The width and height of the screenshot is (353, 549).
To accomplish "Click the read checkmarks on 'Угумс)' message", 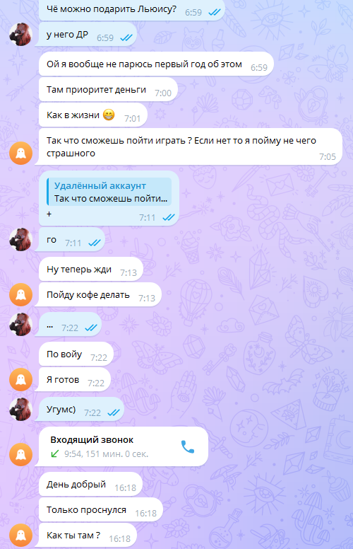I will coord(114,412).
